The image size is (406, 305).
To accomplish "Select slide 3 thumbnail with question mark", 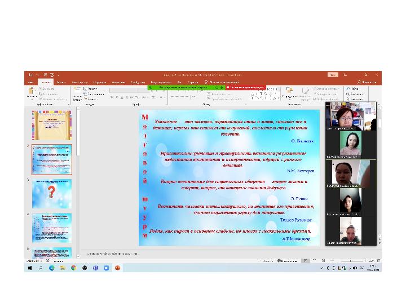I will [x=52, y=194].
